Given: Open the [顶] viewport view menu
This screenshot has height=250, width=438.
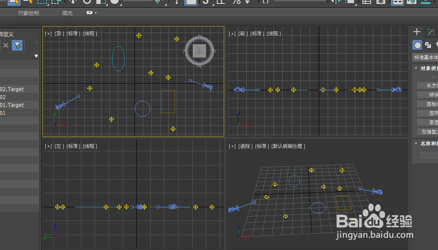Looking at the screenshot, I should point(59,33).
